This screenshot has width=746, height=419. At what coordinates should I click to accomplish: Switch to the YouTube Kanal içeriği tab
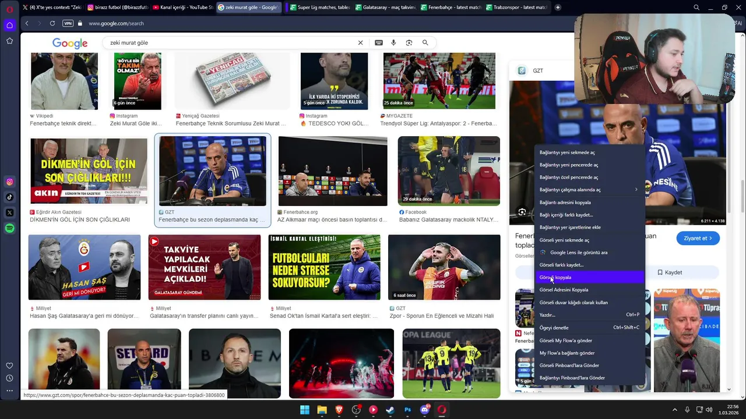click(182, 8)
